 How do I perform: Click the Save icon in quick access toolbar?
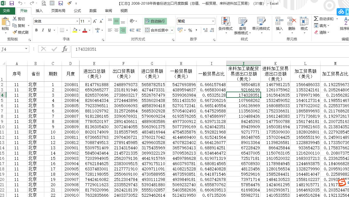coord(12,4)
